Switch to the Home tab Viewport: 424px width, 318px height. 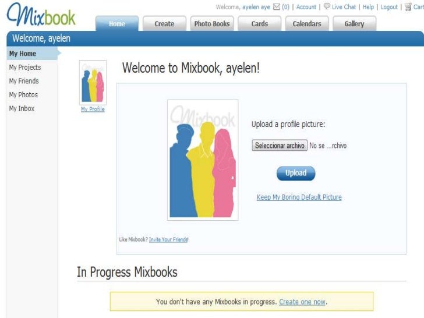(x=117, y=23)
